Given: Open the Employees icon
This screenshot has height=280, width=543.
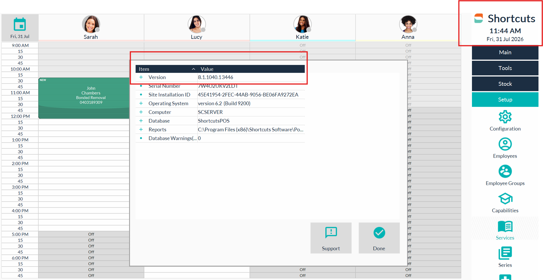Looking at the screenshot, I should [x=505, y=144].
